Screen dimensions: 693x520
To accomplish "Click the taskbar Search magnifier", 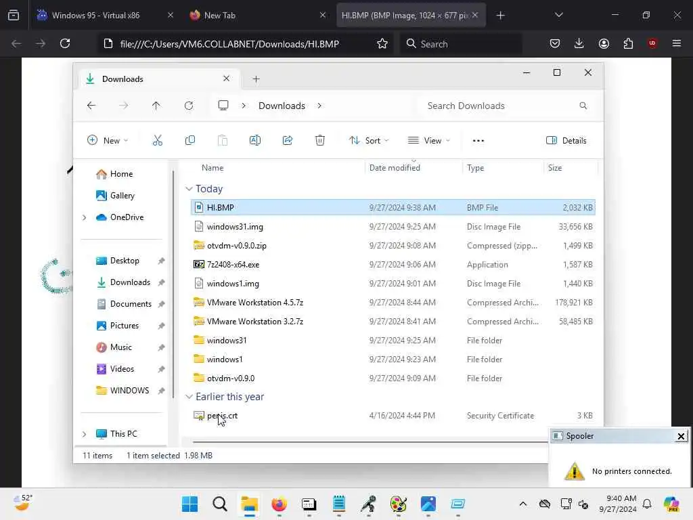I will [220, 504].
